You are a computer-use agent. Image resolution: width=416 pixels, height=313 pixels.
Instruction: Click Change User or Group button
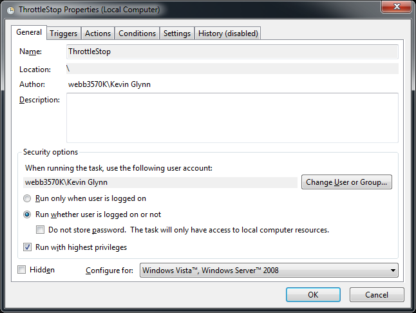coord(346,182)
